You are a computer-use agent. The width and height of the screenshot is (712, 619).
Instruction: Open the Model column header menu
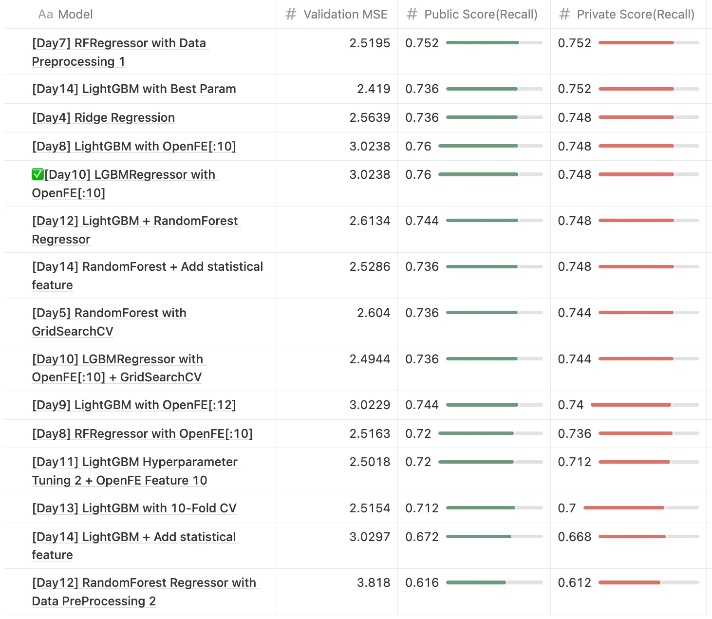point(75,15)
